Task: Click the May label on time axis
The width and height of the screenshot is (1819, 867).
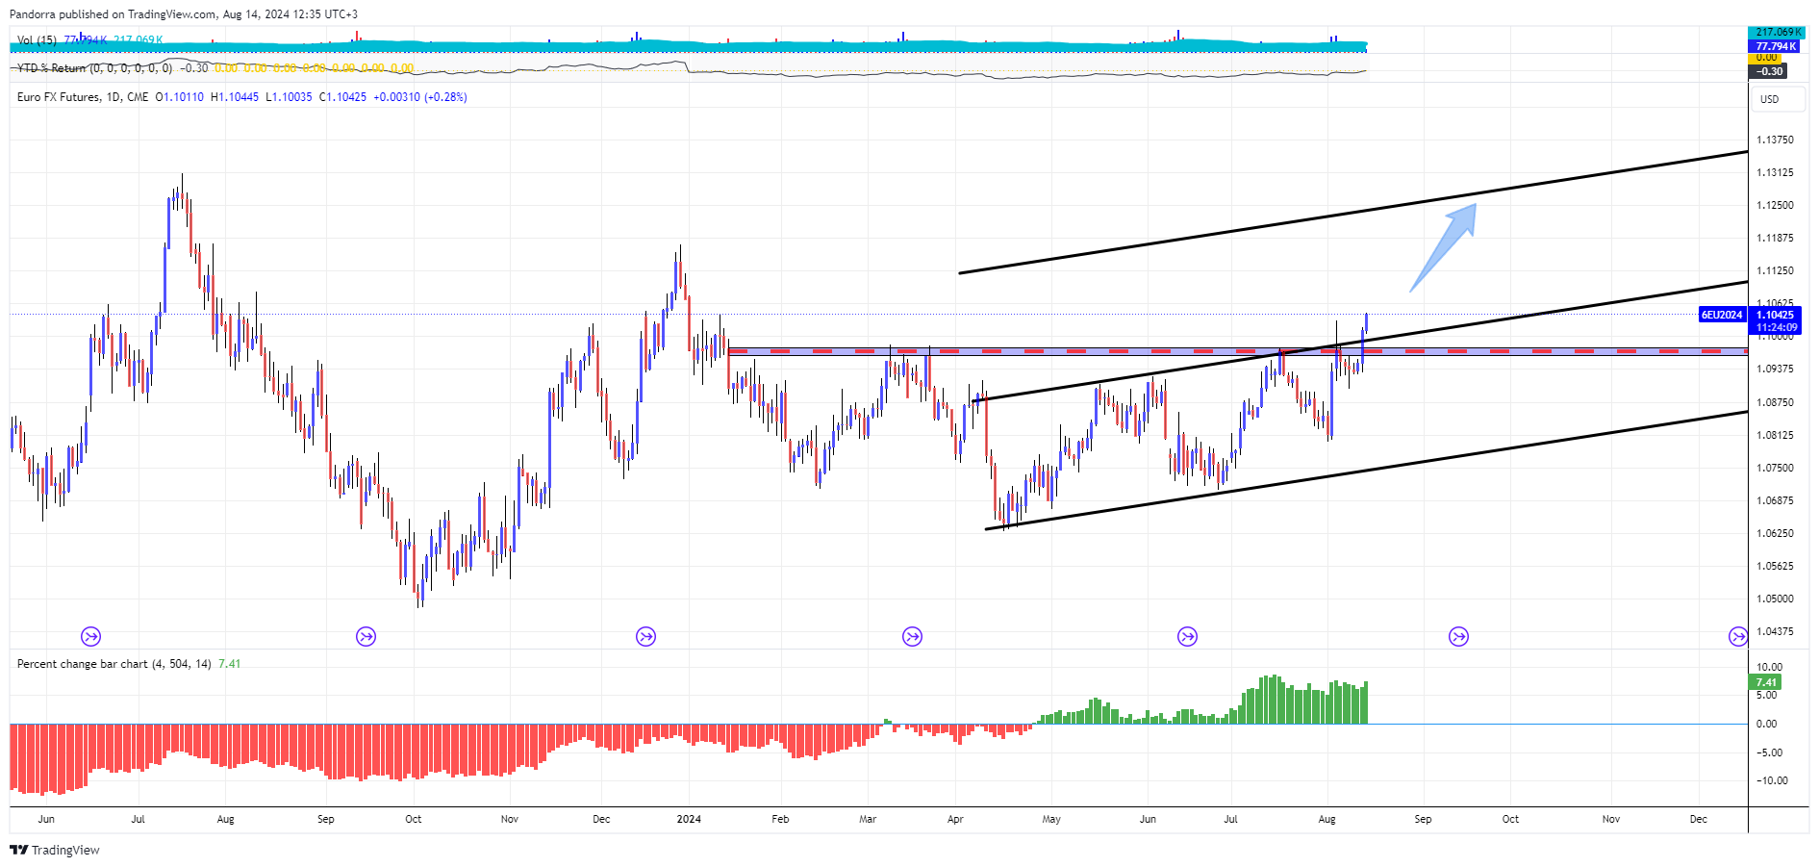Action: (x=1051, y=819)
